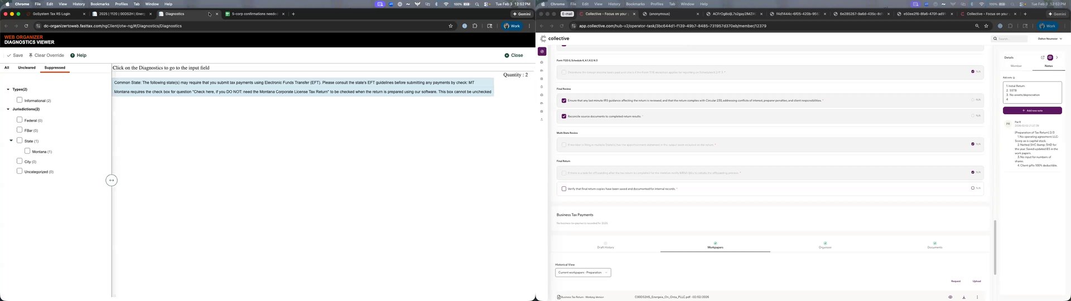Screen dimensions: 1071x301
Task: Open the Montana Corporate License Tax diagnostic
Action: click(302, 91)
